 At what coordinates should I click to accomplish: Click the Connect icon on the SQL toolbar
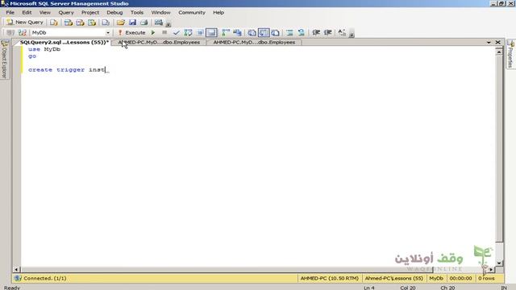(x=10, y=32)
